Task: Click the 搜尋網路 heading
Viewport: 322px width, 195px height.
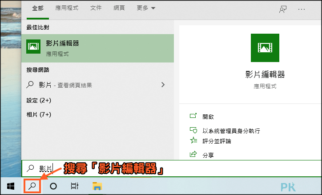Action: coord(38,70)
